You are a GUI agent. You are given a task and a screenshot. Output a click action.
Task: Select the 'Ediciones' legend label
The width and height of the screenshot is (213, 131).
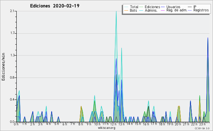(x=152, y=7)
